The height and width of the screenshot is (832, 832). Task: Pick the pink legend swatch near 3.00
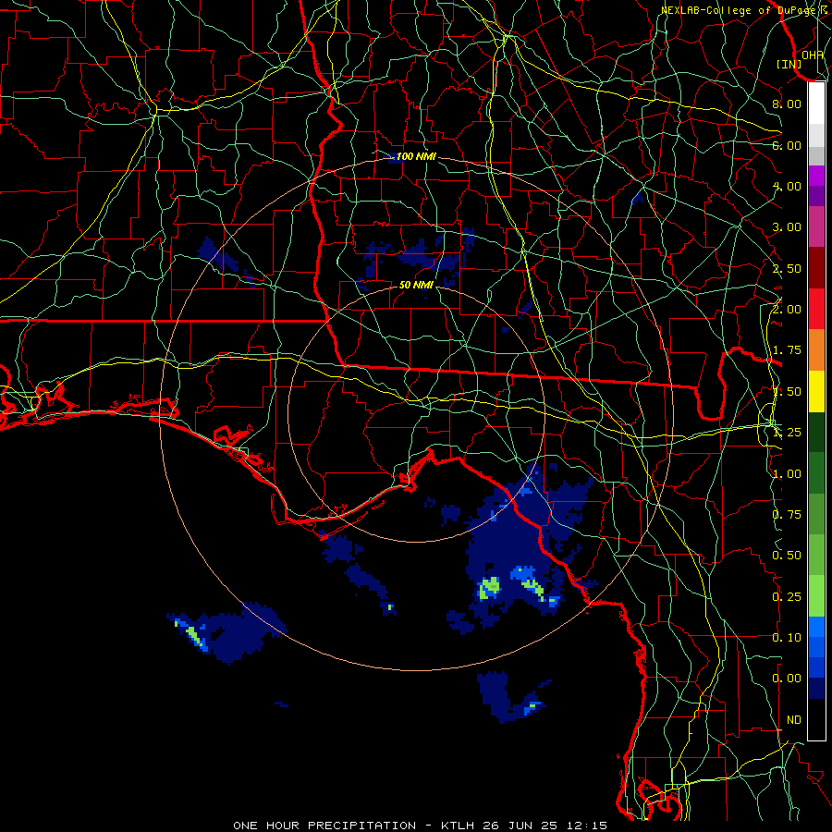[x=816, y=226]
